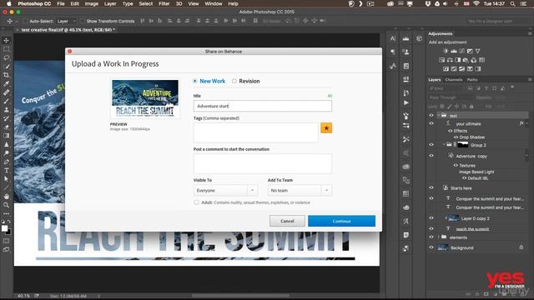Click the Continue button
534x300 pixels.
point(341,221)
